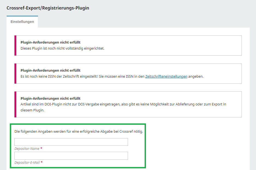Focus the Depositor-Name text field
Image resolution: width=256 pixels, height=170 pixels.
(71, 142)
